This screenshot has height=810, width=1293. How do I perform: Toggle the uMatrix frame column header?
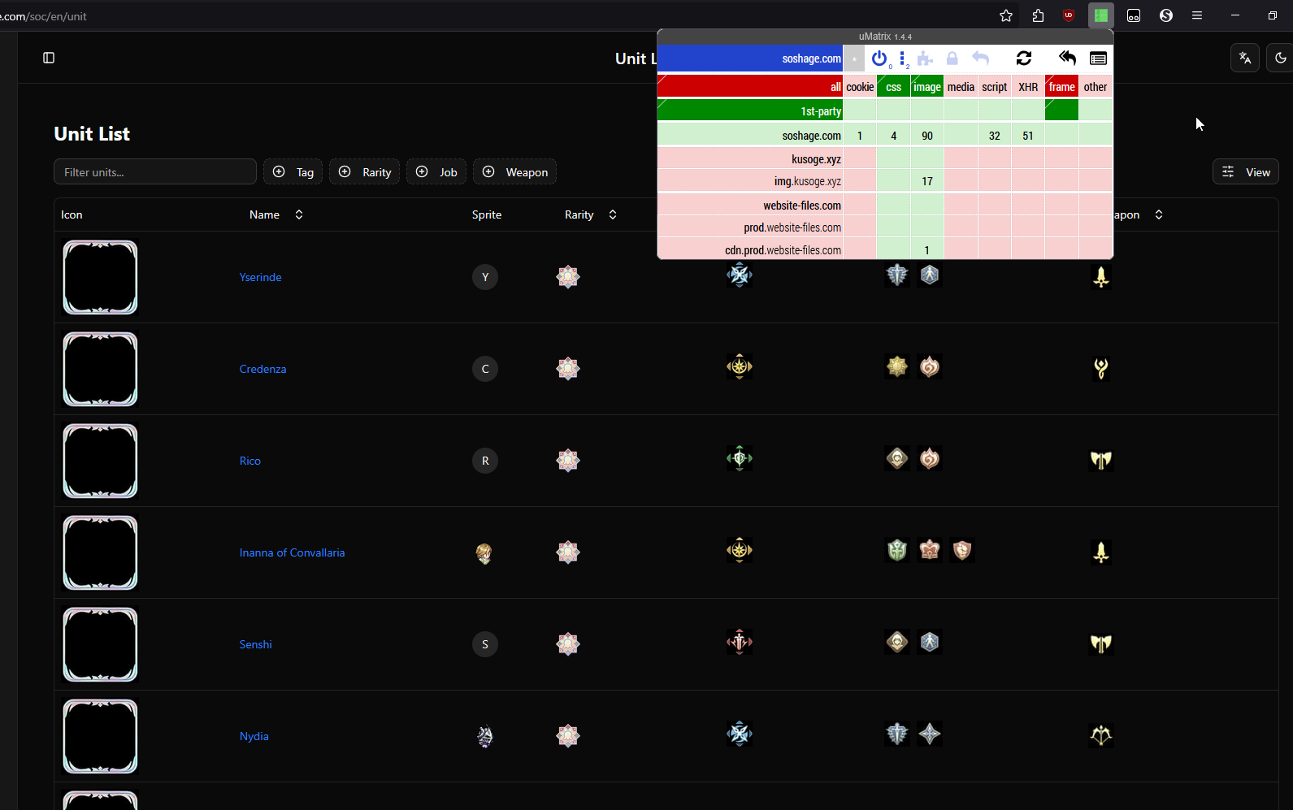click(1061, 87)
